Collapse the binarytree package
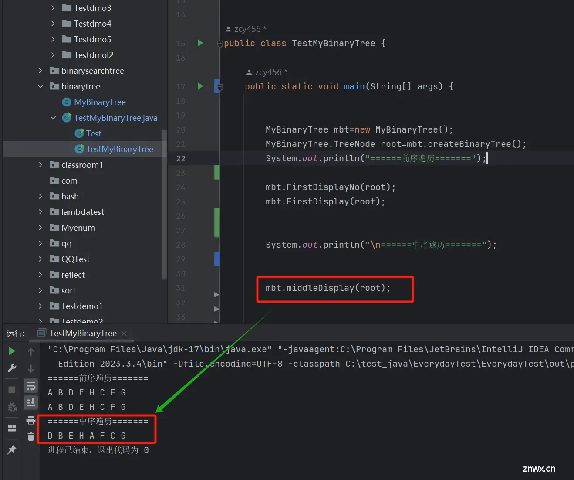The height and width of the screenshot is (480, 574). click(x=41, y=86)
